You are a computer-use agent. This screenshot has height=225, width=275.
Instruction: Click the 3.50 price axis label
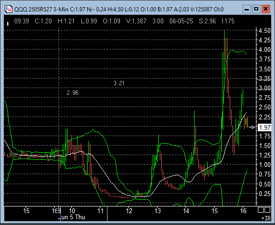(265, 69)
